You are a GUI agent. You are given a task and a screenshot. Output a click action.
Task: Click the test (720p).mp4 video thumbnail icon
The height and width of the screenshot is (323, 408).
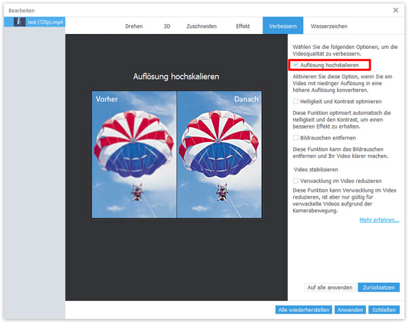20,22
